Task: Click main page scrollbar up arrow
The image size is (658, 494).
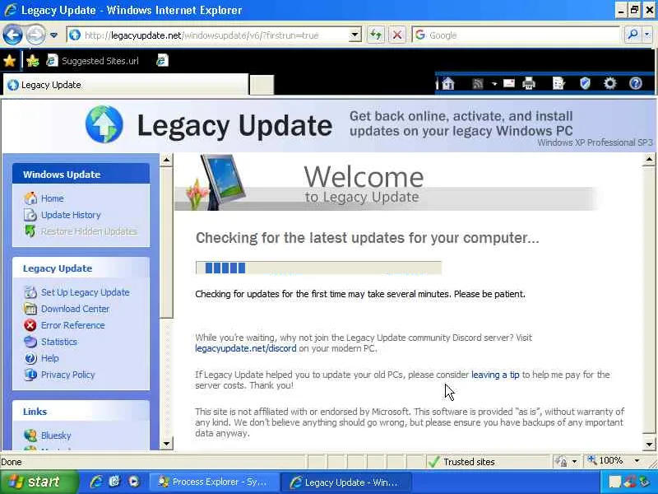Action: (649, 160)
